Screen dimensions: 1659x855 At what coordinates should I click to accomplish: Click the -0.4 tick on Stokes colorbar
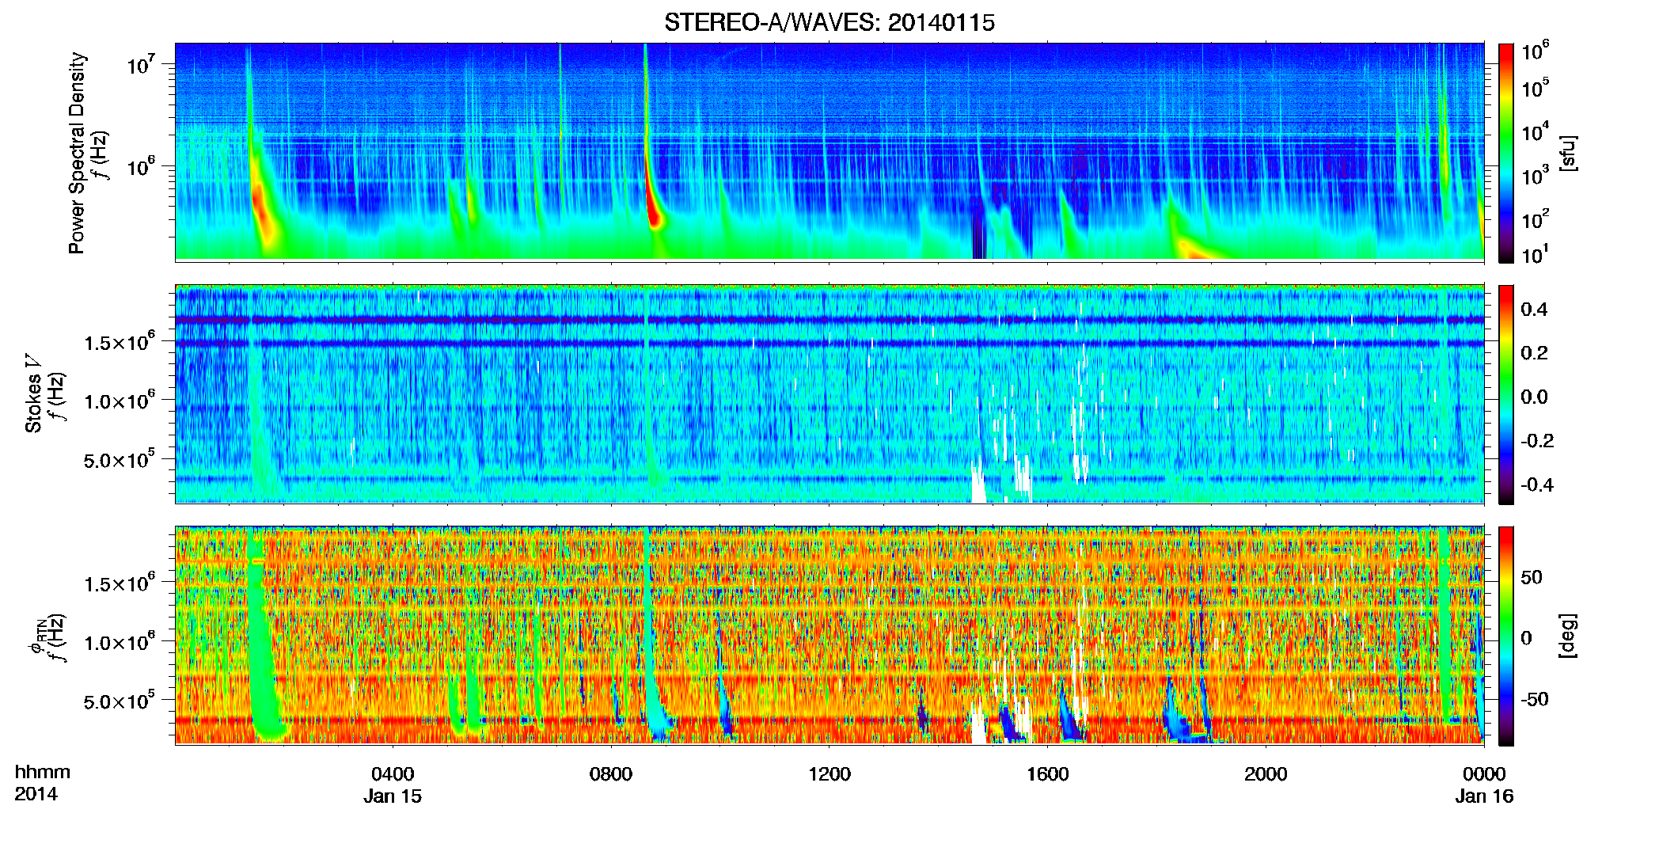1536,484
